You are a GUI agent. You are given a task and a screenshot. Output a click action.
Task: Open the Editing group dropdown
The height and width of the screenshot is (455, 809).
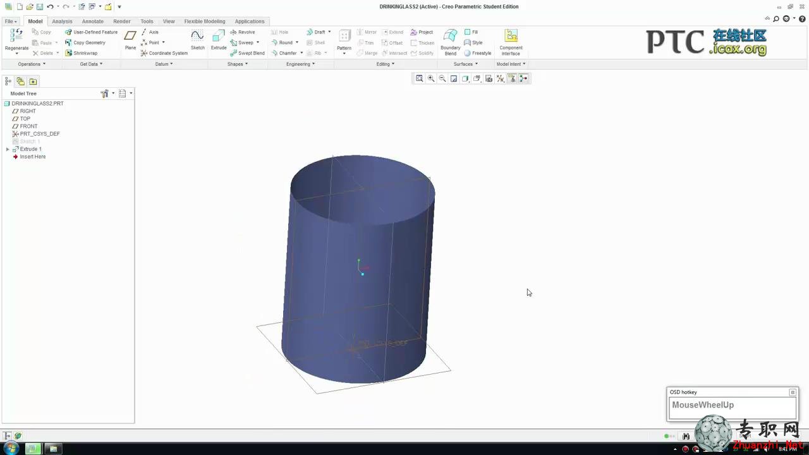pyautogui.click(x=386, y=64)
